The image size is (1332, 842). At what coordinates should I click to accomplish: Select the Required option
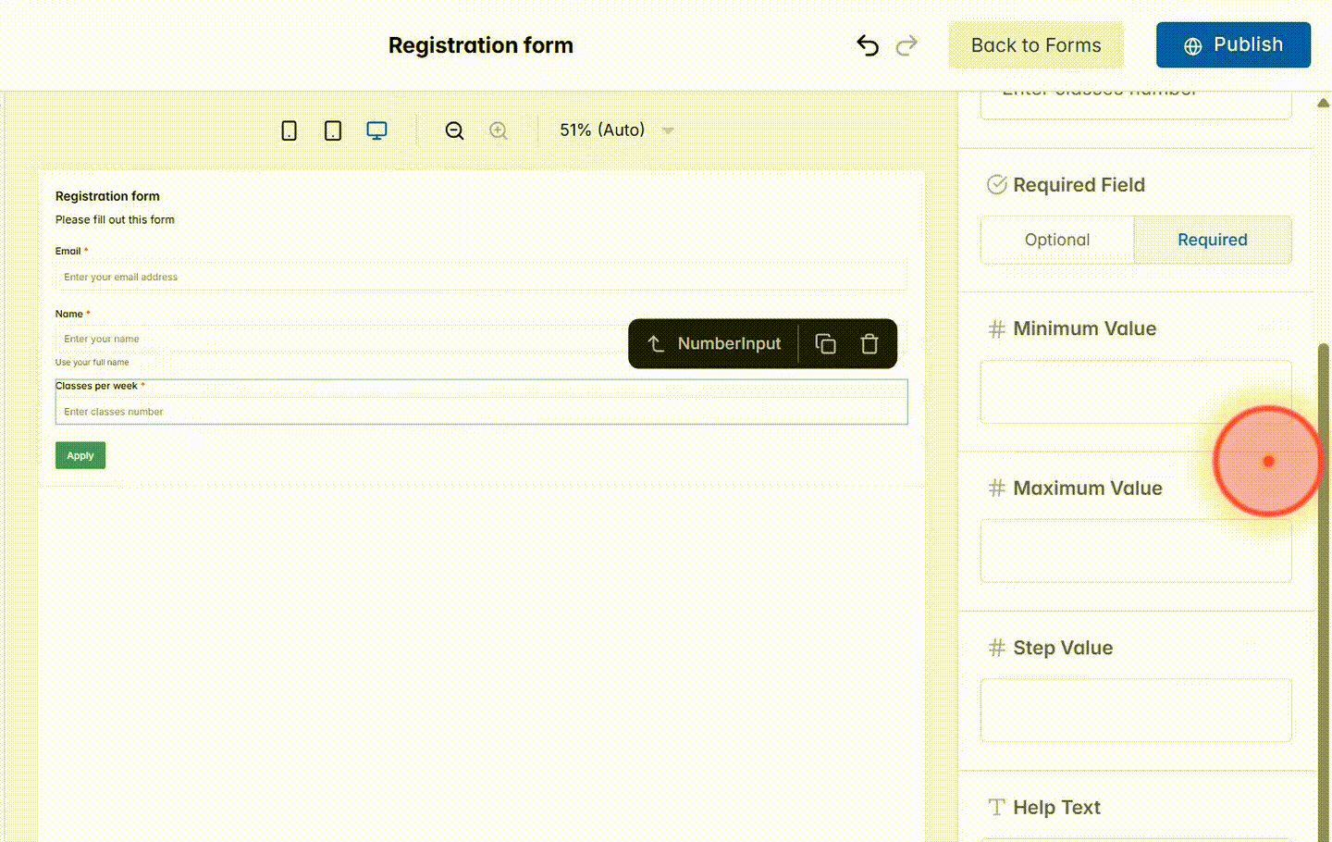point(1213,239)
